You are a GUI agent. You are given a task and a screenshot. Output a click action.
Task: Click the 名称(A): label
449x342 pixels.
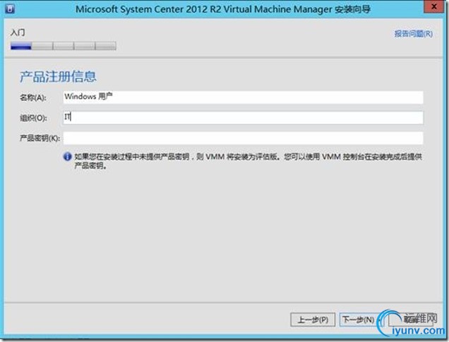(32, 98)
